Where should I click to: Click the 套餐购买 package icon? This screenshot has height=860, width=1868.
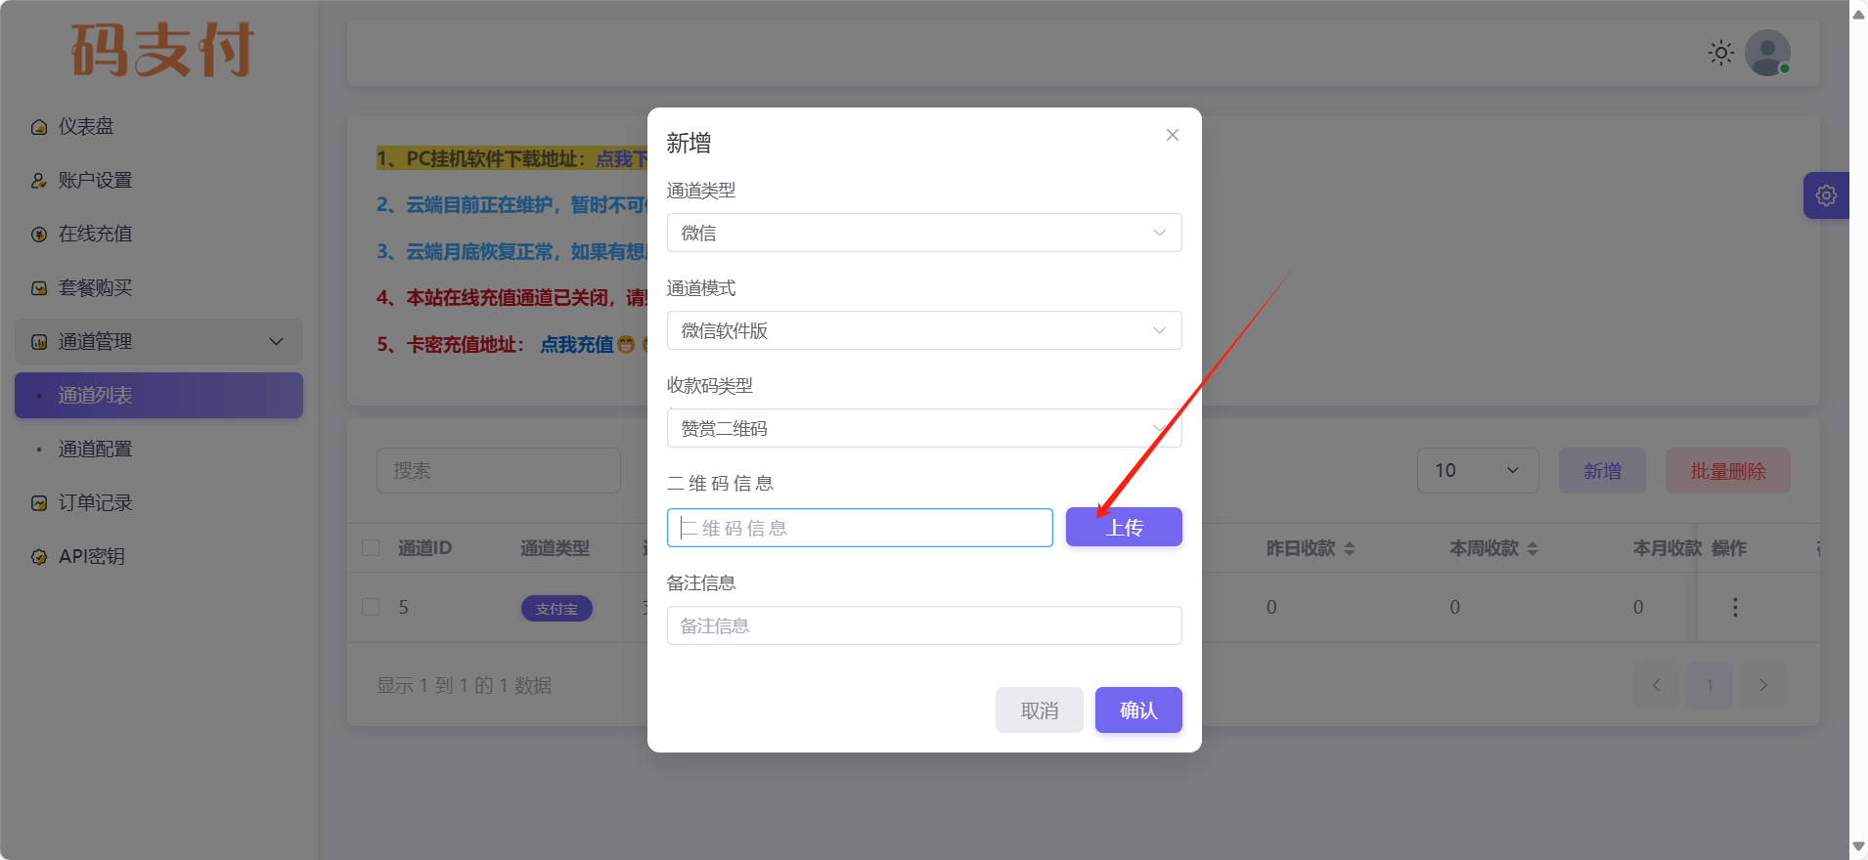(39, 288)
